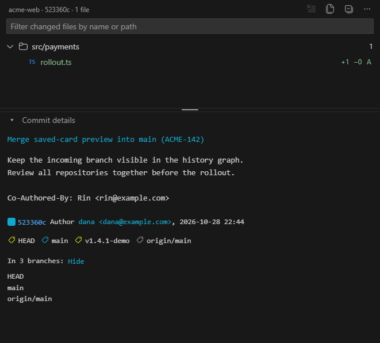Click the collapse panel icon in the header
This screenshot has width=380, height=343.
tap(349, 9)
